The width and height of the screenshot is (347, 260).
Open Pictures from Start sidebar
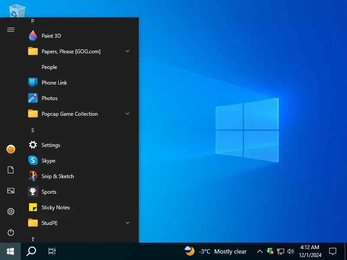(11, 191)
